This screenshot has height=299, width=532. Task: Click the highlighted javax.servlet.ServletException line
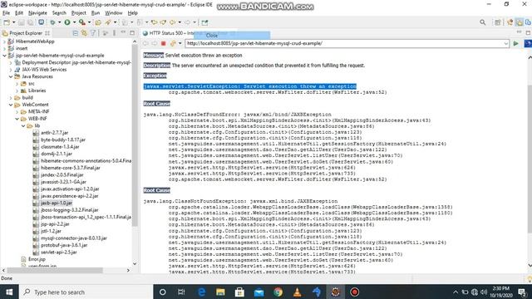(x=249, y=86)
